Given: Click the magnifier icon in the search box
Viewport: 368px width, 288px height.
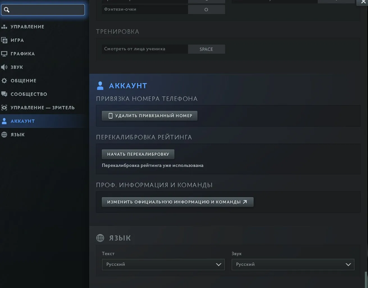Looking at the screenshot, I should [x=7, y=10].
